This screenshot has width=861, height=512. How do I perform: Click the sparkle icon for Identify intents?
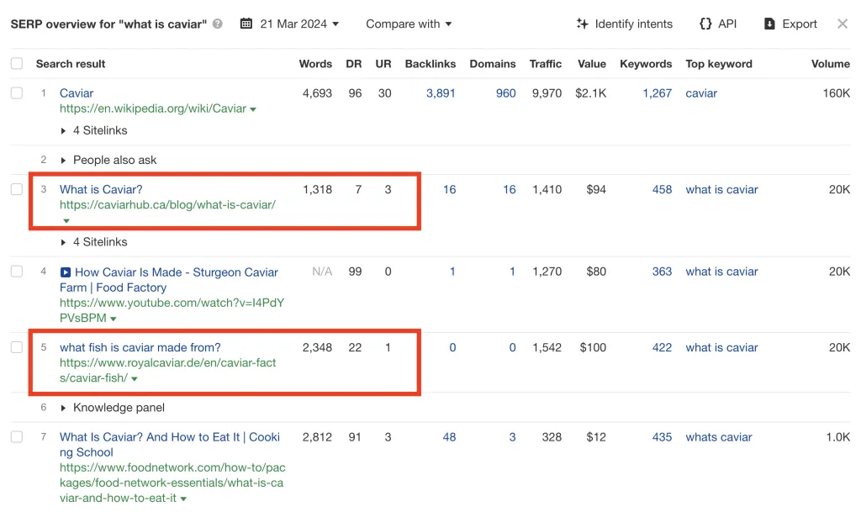click(582, 24)
